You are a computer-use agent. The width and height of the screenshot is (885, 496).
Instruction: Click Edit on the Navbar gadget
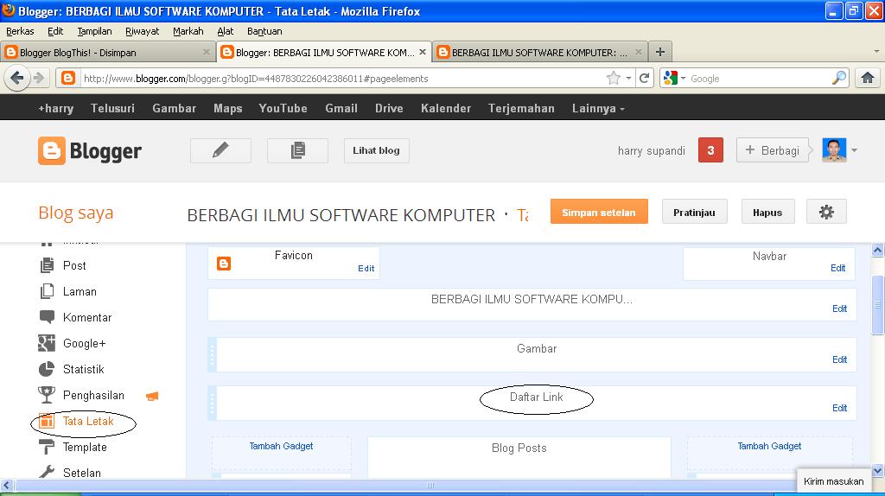click(x=837, y=268)
